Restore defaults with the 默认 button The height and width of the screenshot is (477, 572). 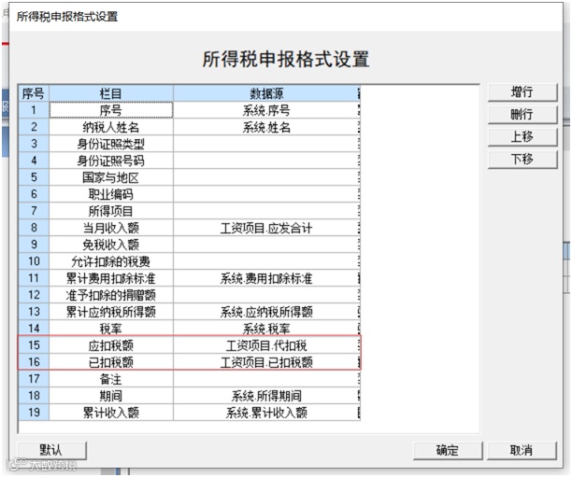pos(51,451)
